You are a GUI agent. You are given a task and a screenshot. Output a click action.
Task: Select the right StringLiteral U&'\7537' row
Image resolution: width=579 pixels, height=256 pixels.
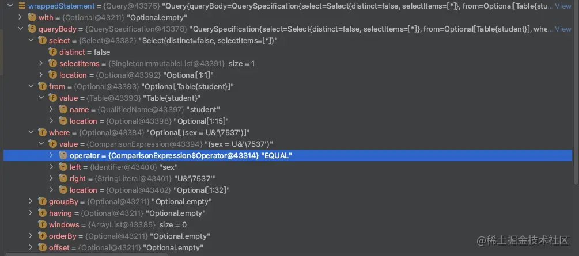287,178
